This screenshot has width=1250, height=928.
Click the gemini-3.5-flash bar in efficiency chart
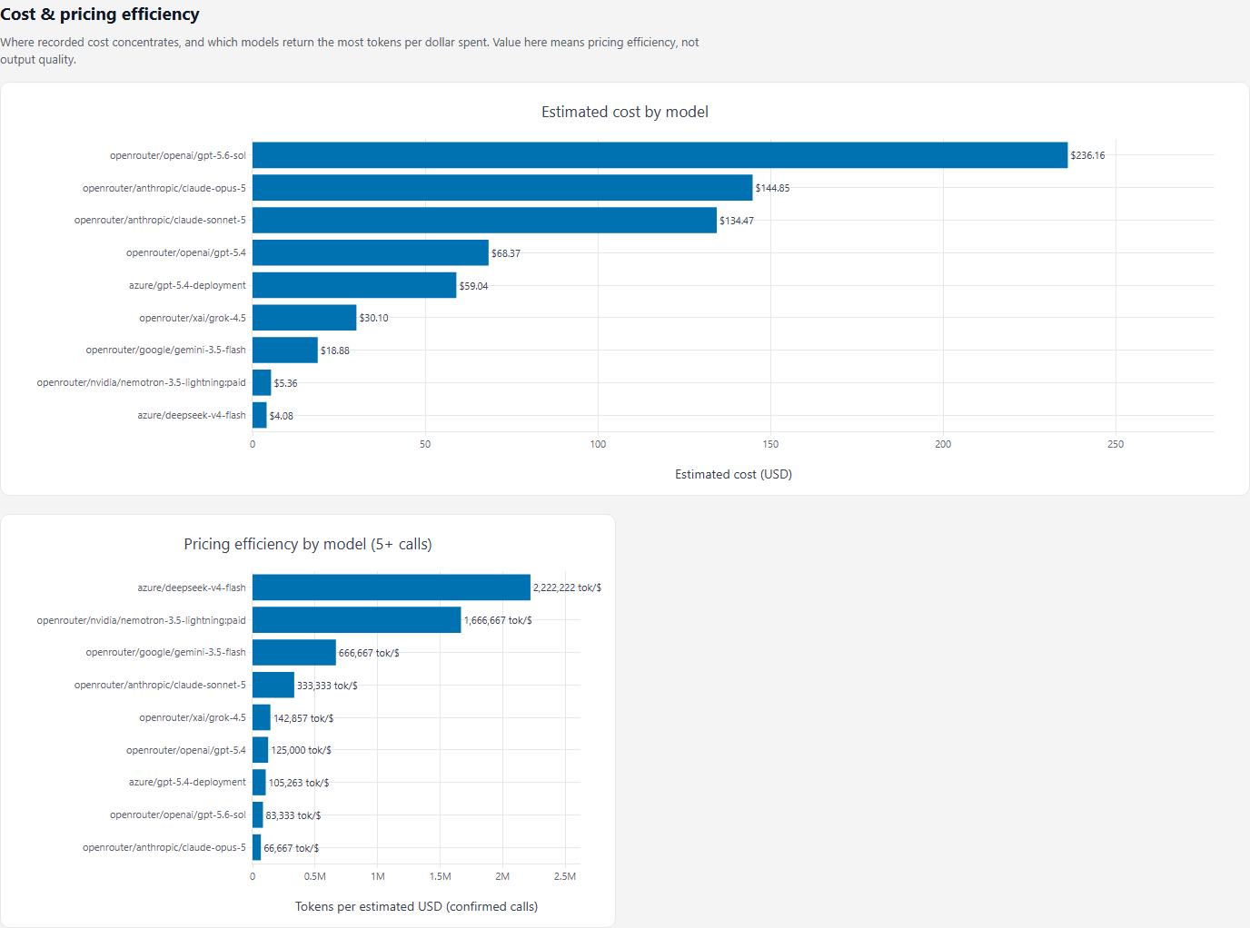point(294,653)
